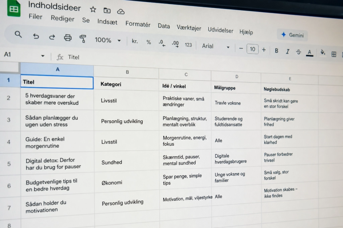Check cloud save status icon

[121, 12]
